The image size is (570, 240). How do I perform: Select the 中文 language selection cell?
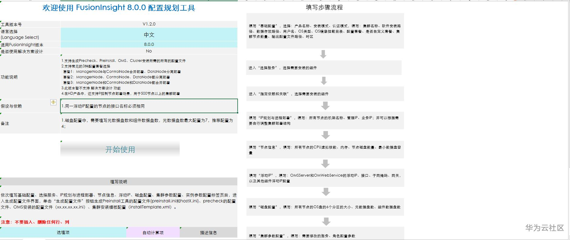149,35
